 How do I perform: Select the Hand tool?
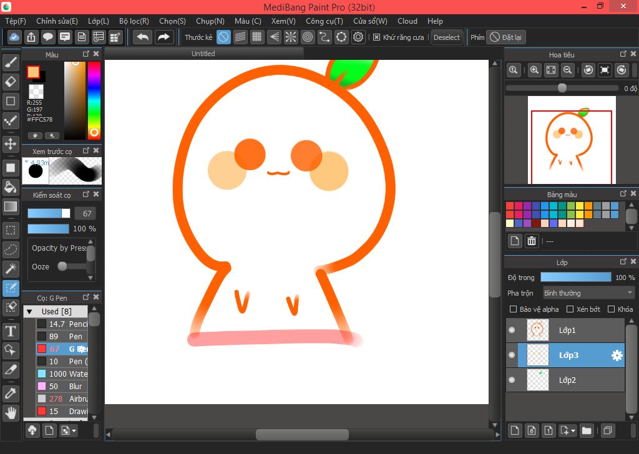pos(11,413)
